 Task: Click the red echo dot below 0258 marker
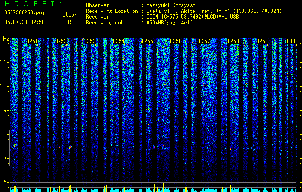click(231, 149)
